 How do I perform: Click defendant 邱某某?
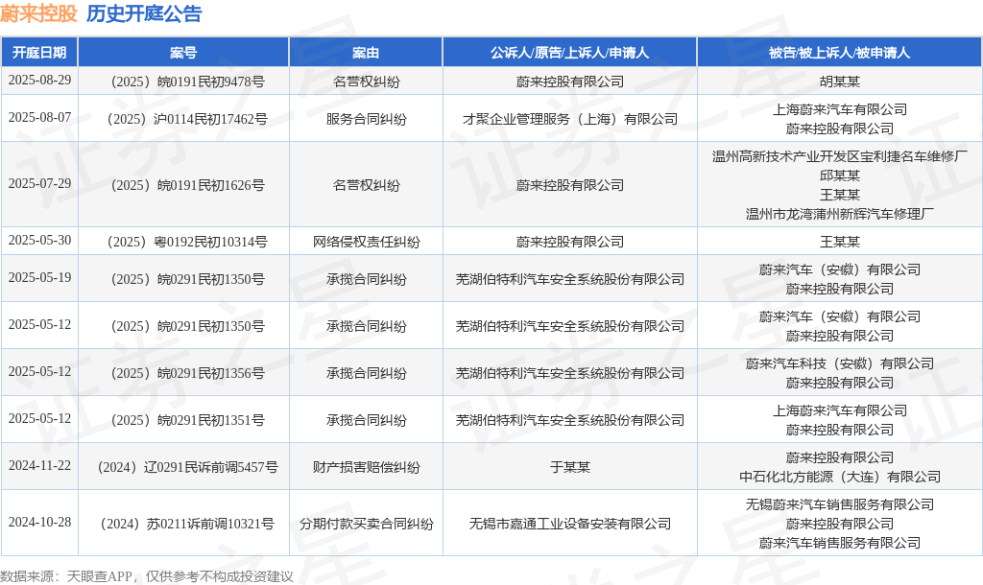pyautogui.click(x=839, y=176)
